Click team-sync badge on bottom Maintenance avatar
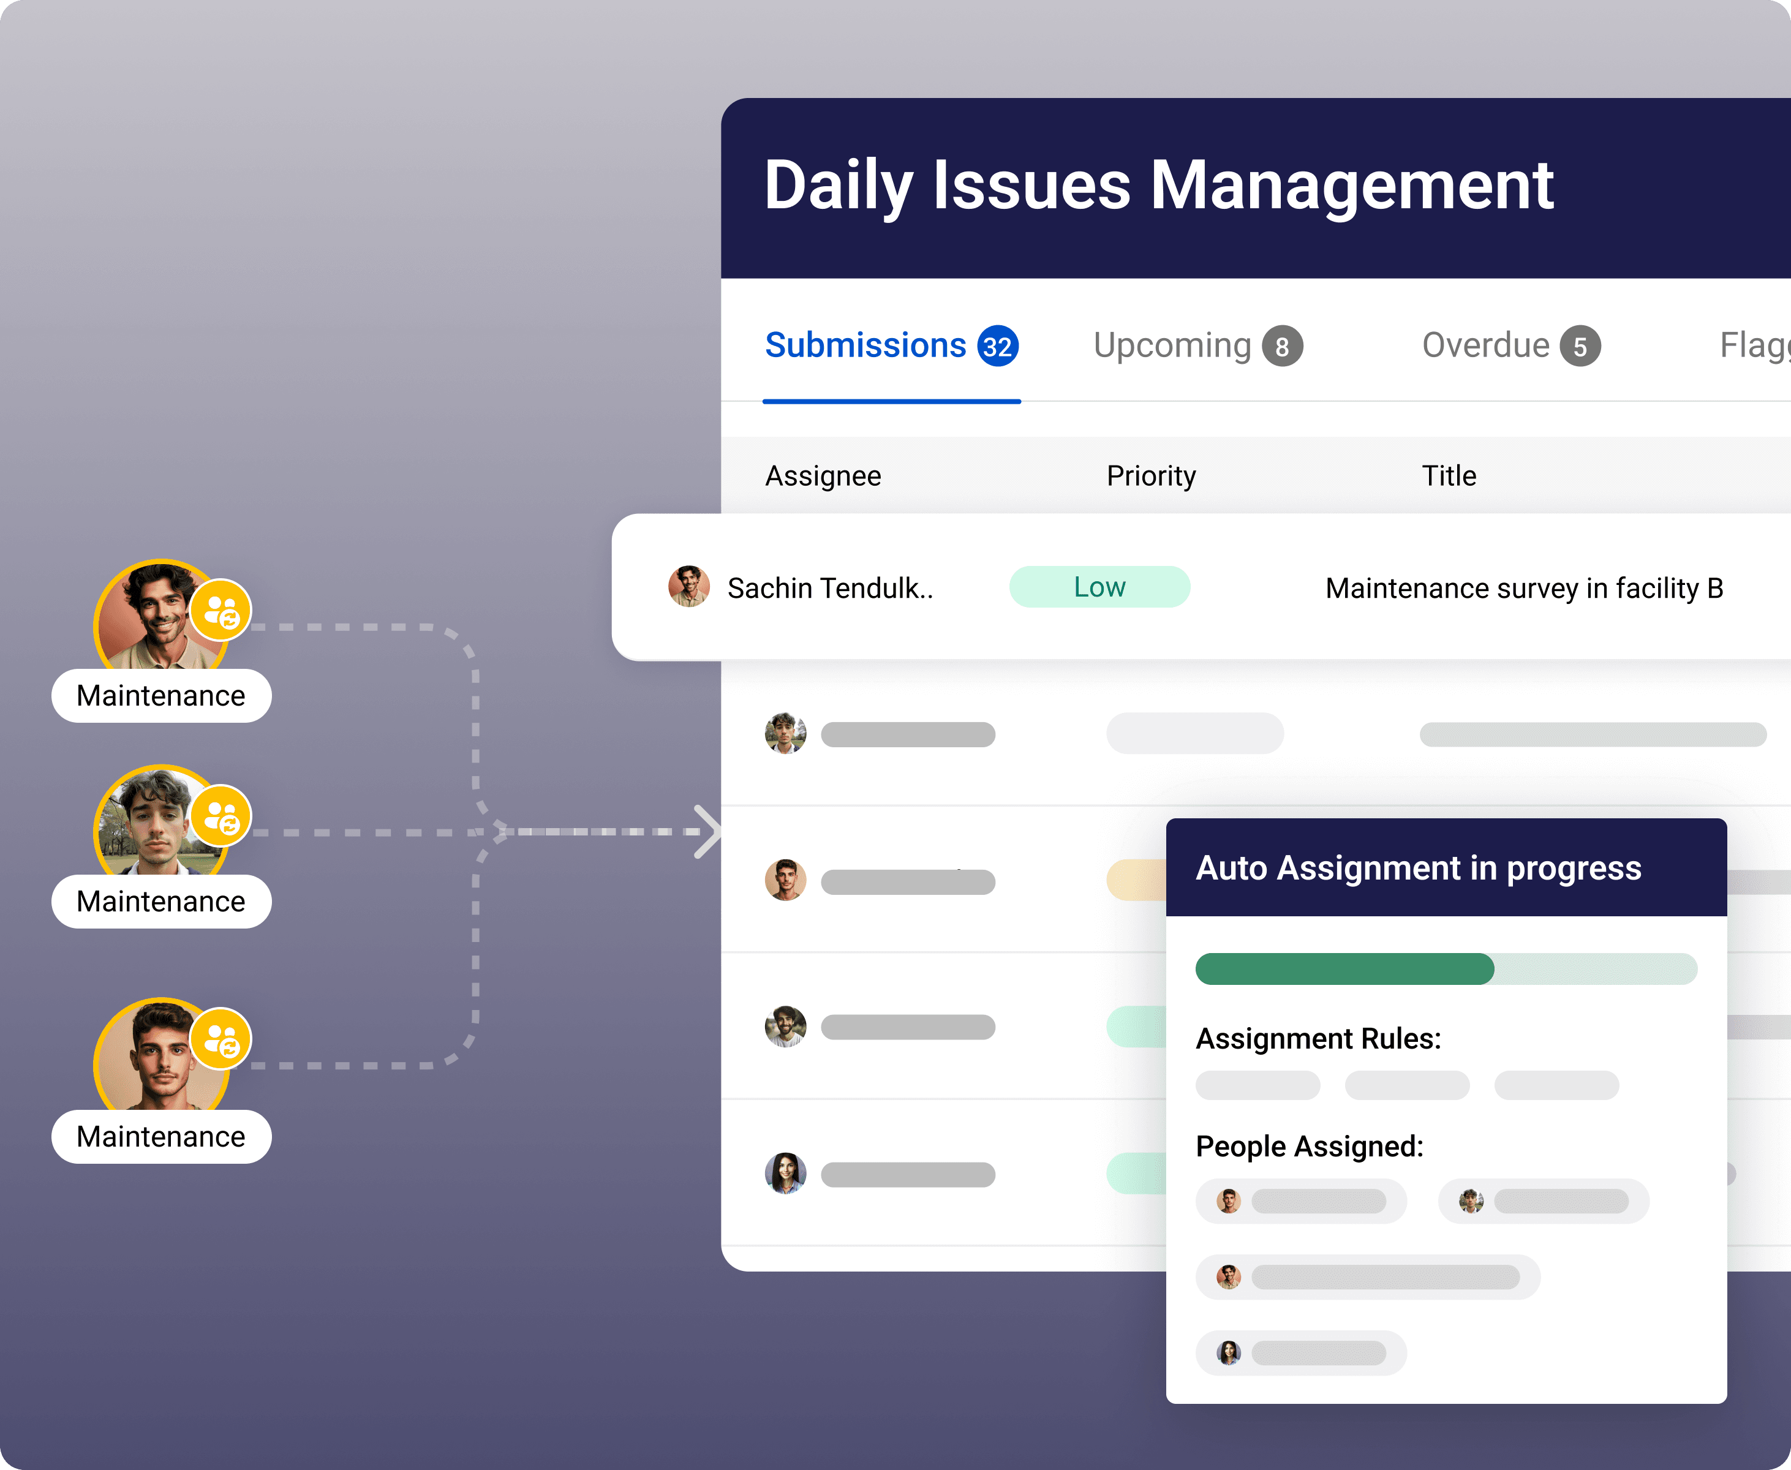The image size is (1791, 1470). tap(221, 1039)
